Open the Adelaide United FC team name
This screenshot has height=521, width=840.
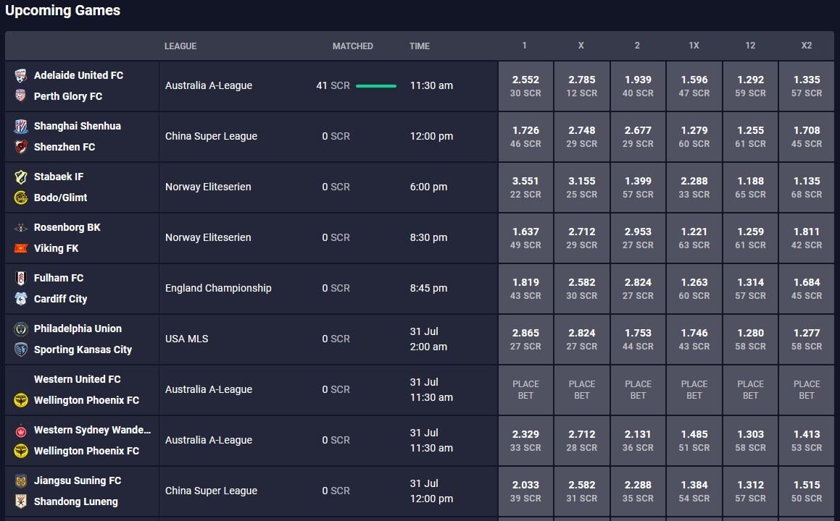79,75
